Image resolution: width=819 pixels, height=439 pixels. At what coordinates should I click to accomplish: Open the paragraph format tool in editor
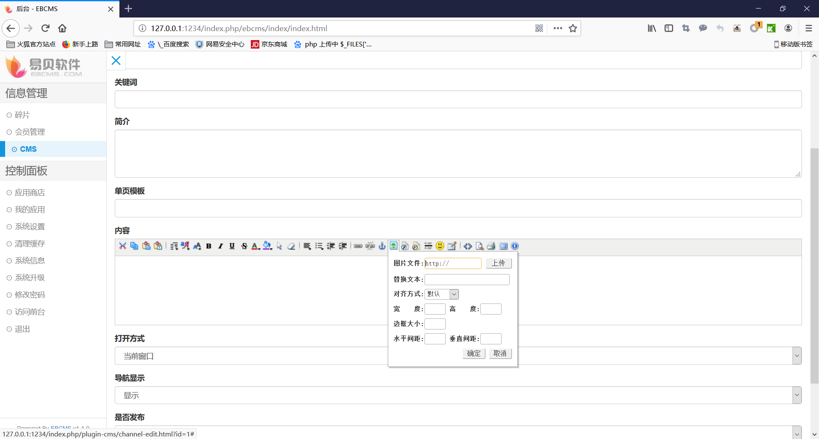pos(174,246)
